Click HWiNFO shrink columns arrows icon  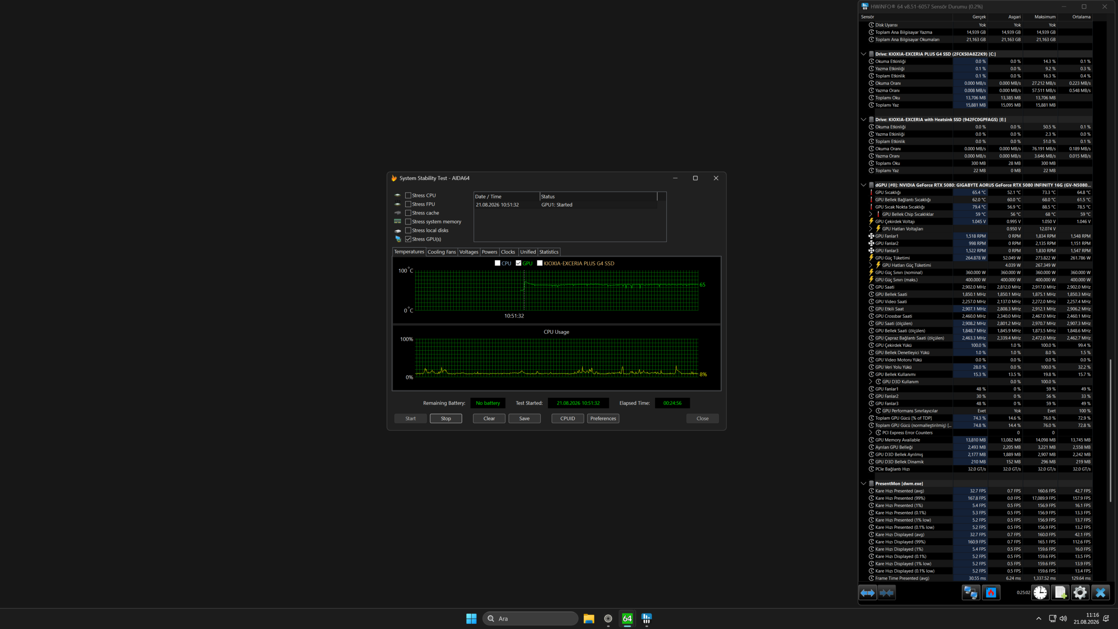pyautogui.click(x=887, y=593)
